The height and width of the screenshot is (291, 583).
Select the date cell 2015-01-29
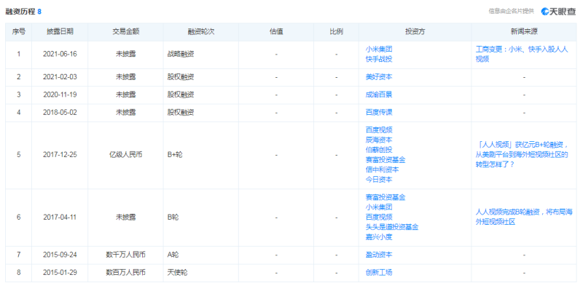(60, 273)
